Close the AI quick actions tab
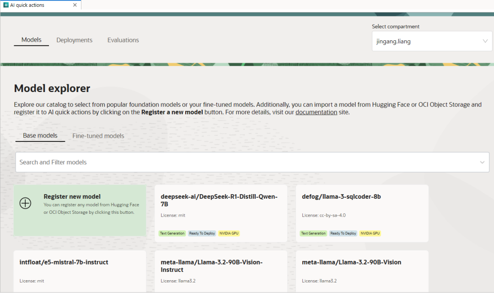 pos(75,5)
